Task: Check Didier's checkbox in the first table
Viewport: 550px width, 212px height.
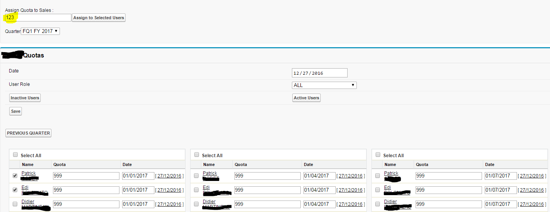Action: [x=15, y=204]
